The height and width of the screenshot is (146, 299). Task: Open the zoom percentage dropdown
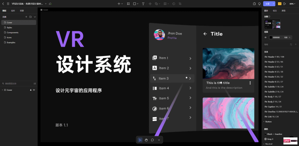tap(292, 4)
